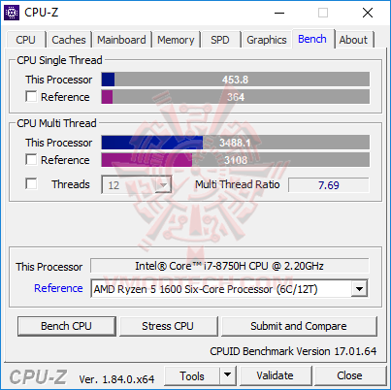Open the SPD tab

220,40
